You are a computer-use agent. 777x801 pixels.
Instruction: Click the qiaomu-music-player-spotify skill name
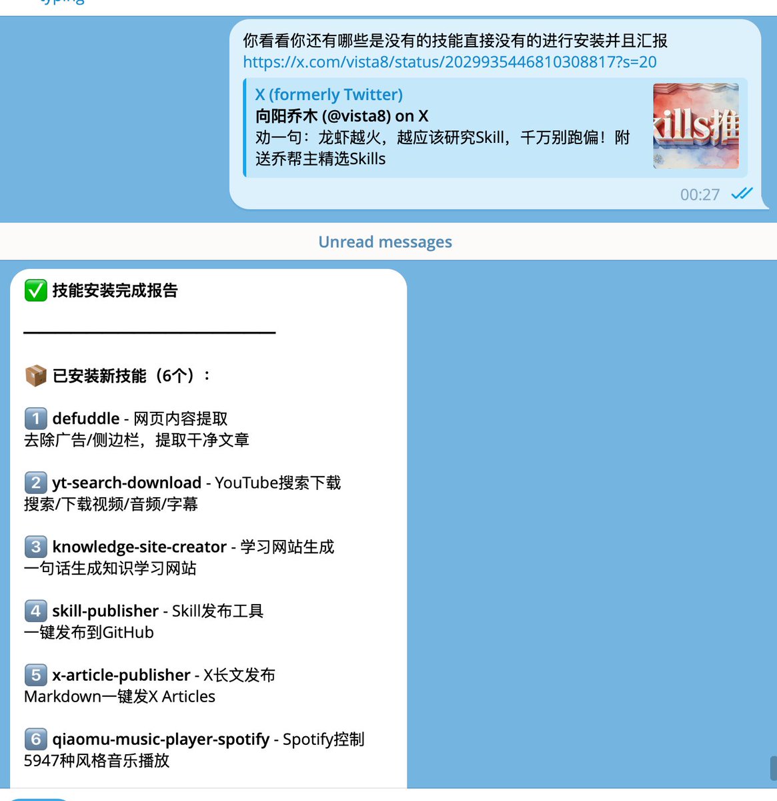coord(161,739)
